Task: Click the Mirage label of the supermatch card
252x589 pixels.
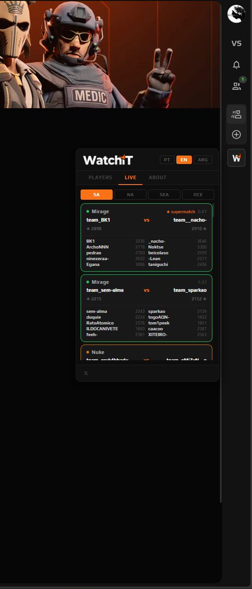Action: pyautogui.click(x=100, y=212)
